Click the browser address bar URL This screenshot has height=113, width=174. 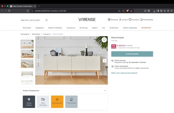tap(50, 11)
